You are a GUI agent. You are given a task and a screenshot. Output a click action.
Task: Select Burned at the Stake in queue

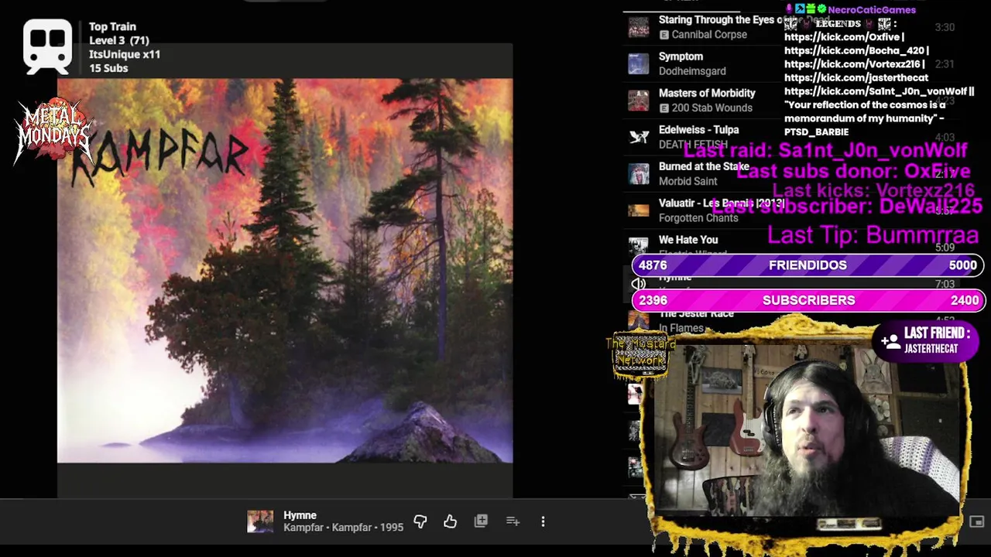pyautogui.click(x=704, y=166)
